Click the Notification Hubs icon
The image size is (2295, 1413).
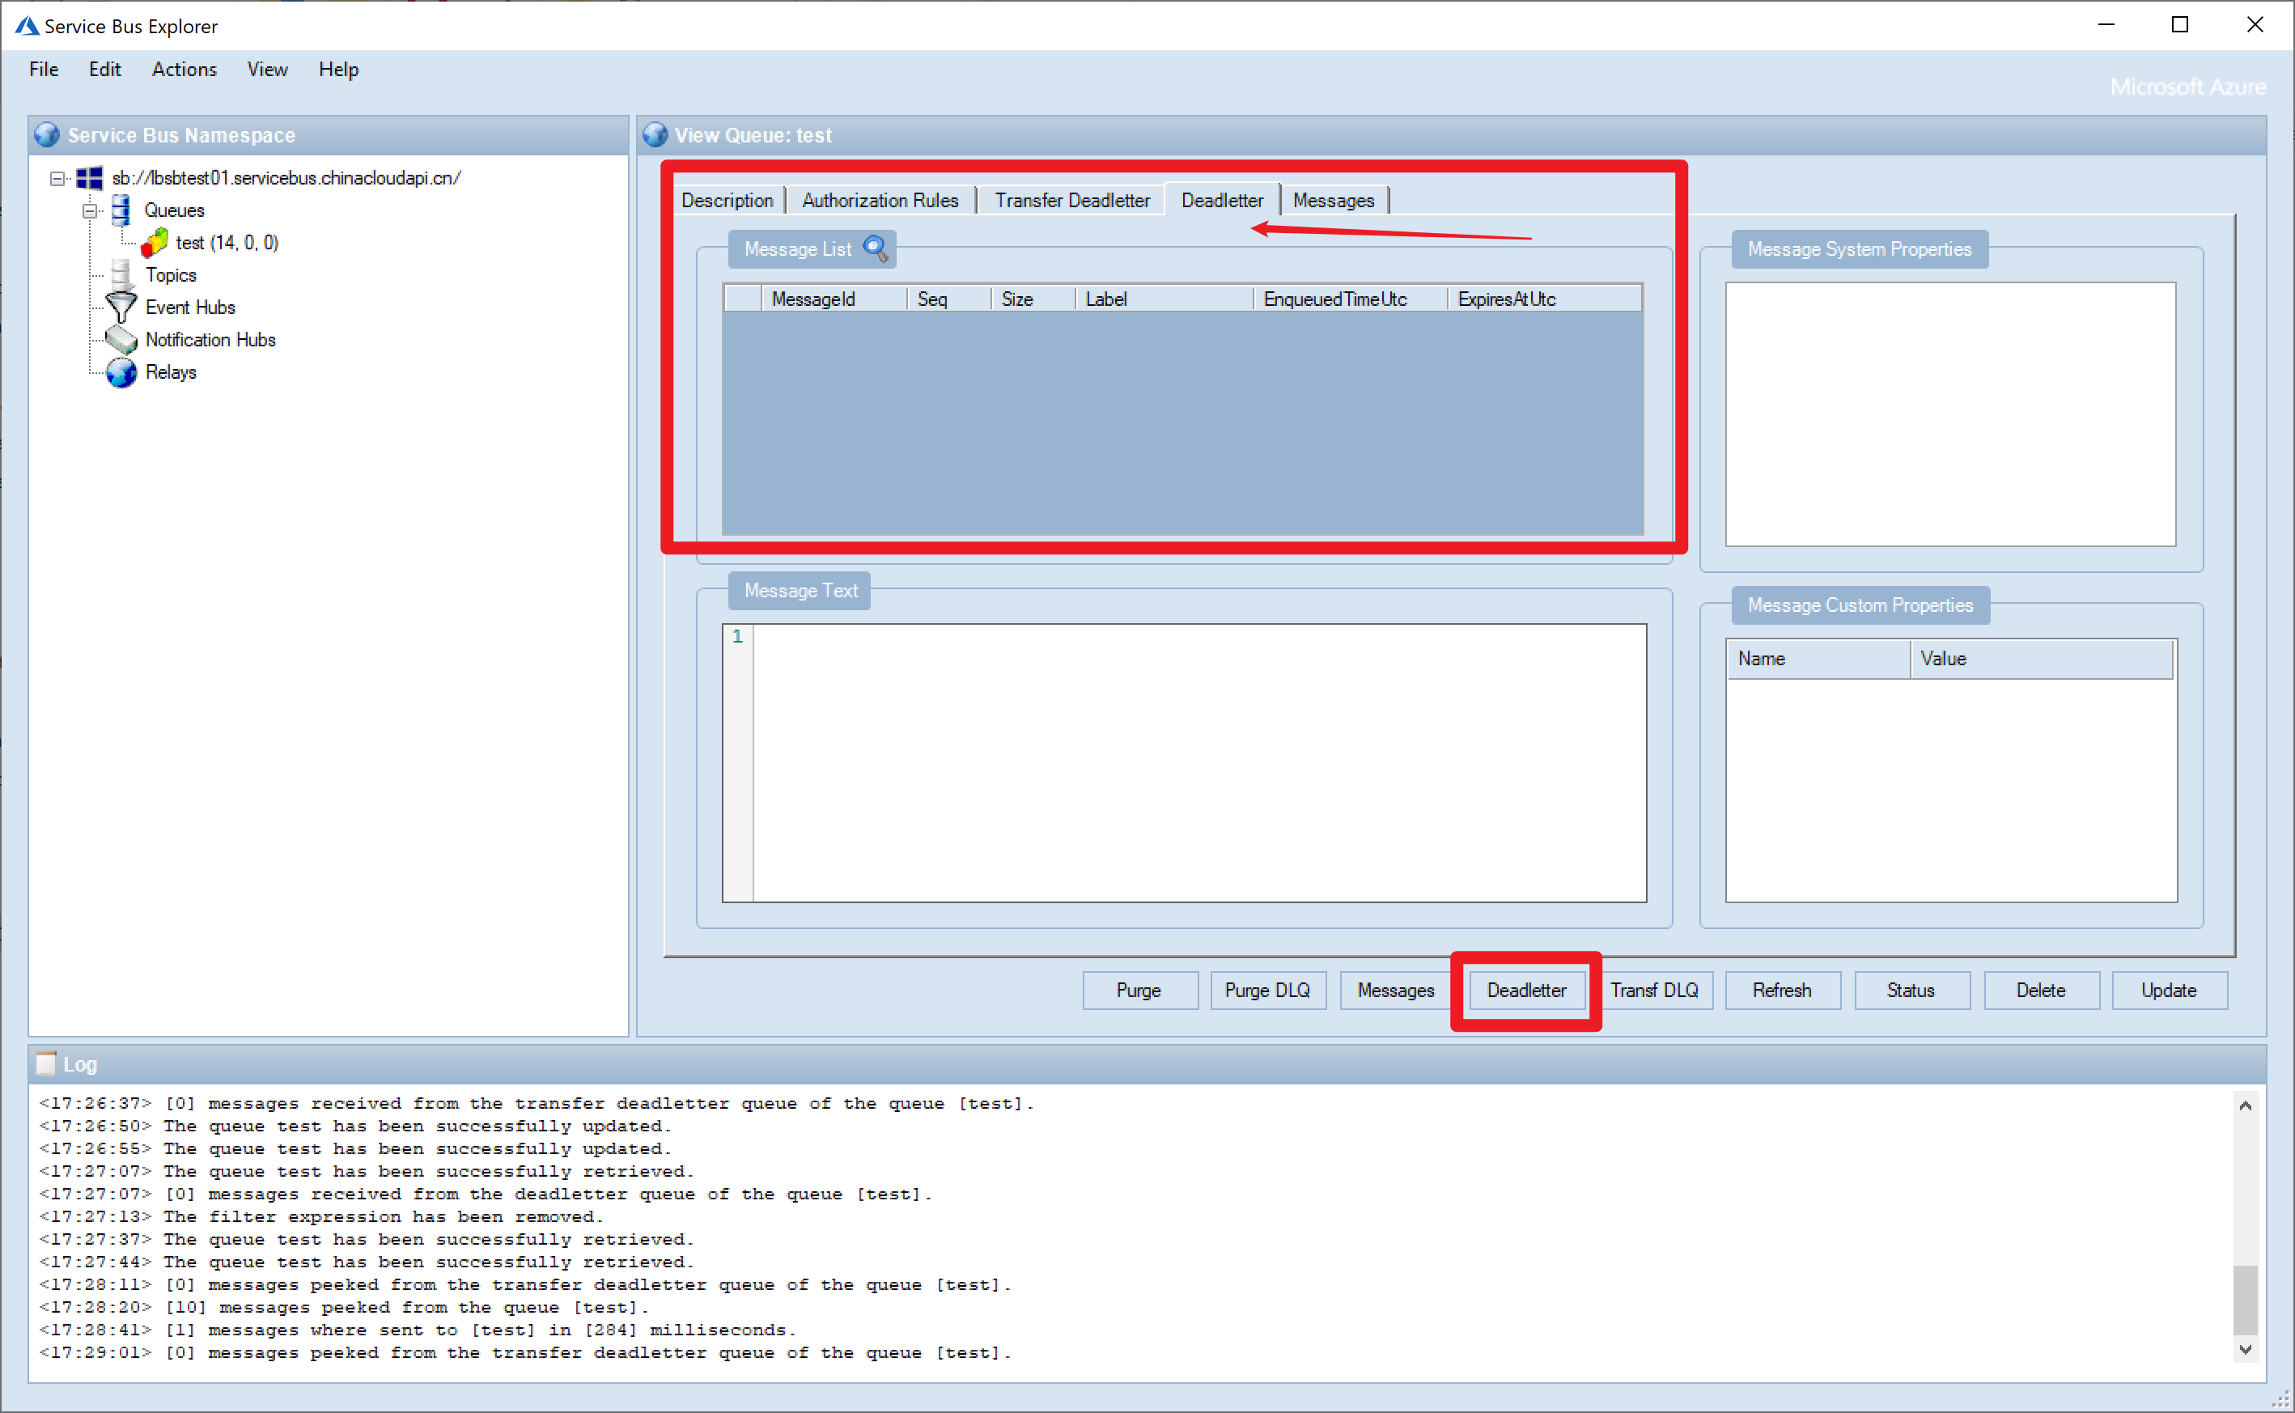pyautogui.click(x=121, y=340)
